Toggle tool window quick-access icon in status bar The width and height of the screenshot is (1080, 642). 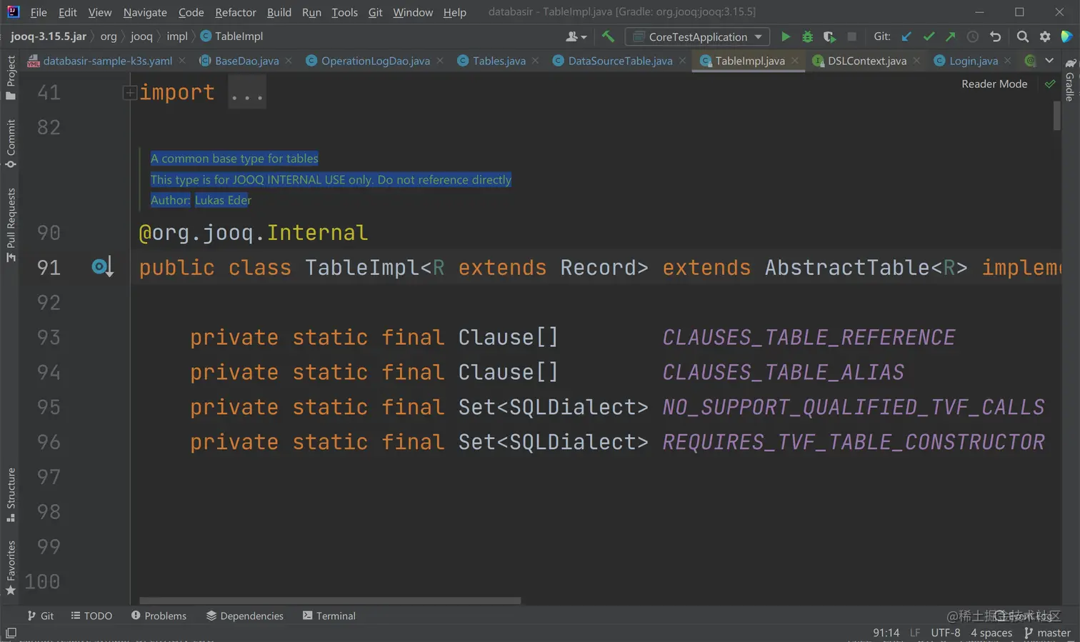click(11, 633)
